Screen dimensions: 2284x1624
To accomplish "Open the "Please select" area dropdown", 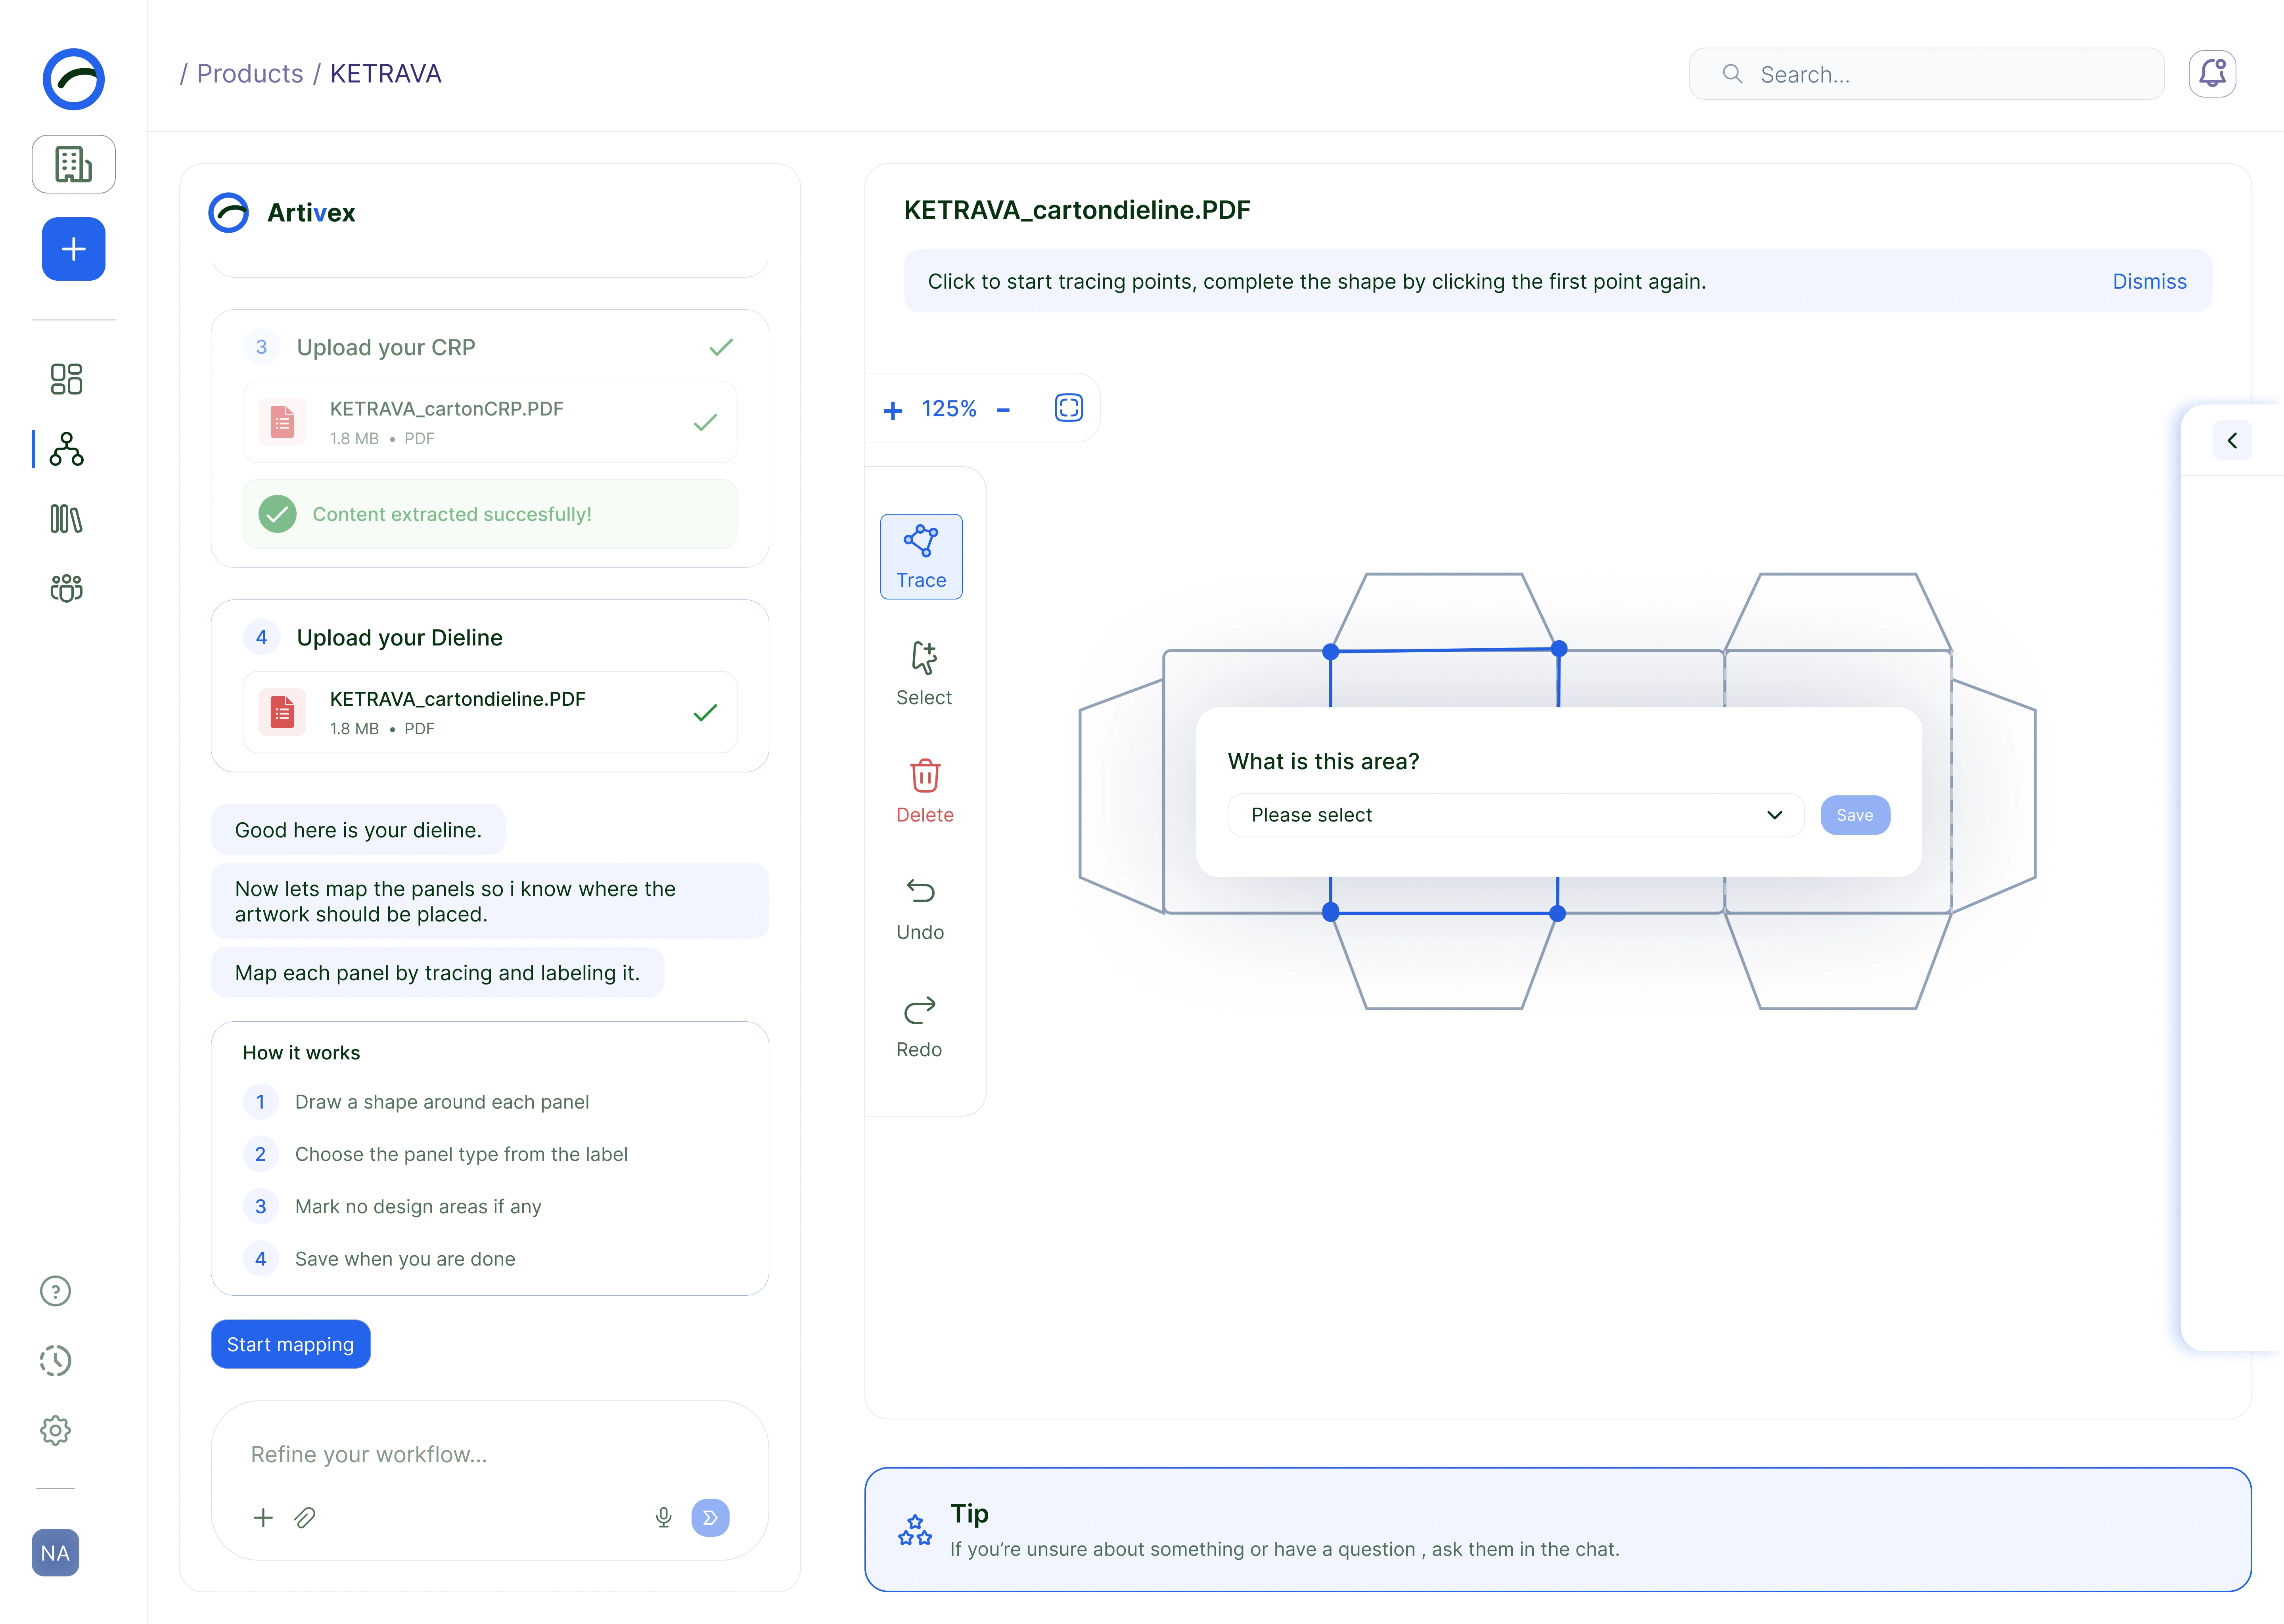I will 1515,815.
